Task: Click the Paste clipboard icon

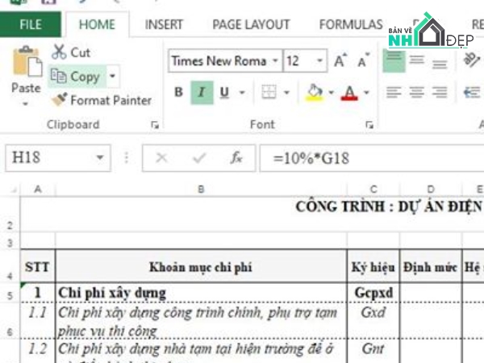Action: pyautogui.click(x=27, y=62)
